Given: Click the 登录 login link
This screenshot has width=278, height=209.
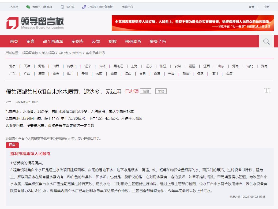Looking at the screenshot, I should [251, 7].
